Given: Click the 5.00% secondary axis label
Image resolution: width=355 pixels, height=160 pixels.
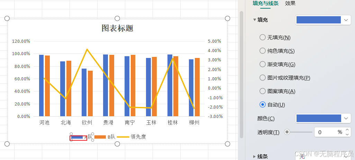Looking at the screenshot, I should pyautogui.click(x=214, y=41).
